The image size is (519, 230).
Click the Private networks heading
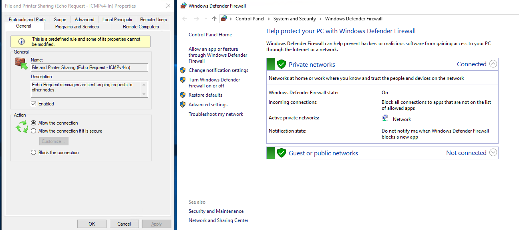coord(312,65)
